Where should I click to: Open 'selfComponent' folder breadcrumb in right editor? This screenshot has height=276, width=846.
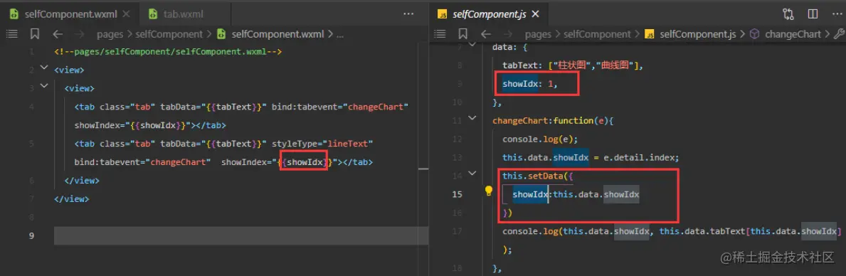click(597, 34)
